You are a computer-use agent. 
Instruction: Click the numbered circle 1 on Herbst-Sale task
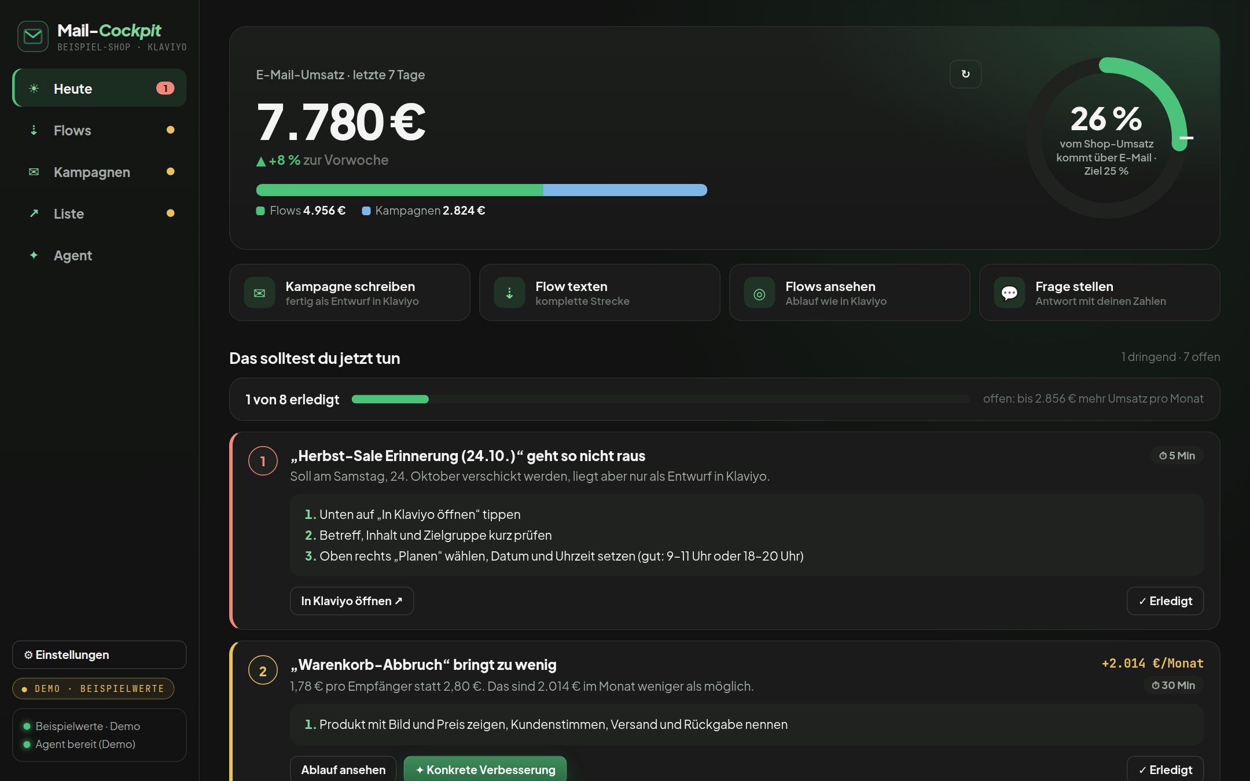click(263, 461)
